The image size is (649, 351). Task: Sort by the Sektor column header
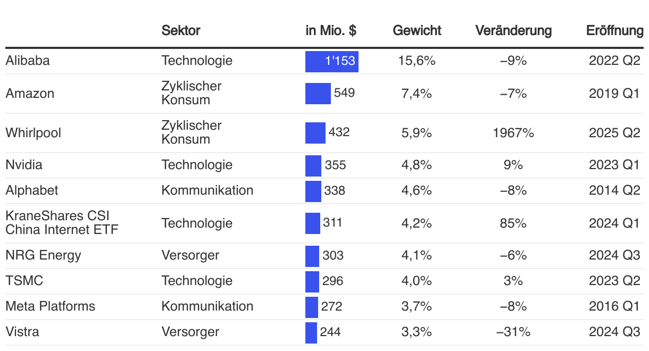181,30
